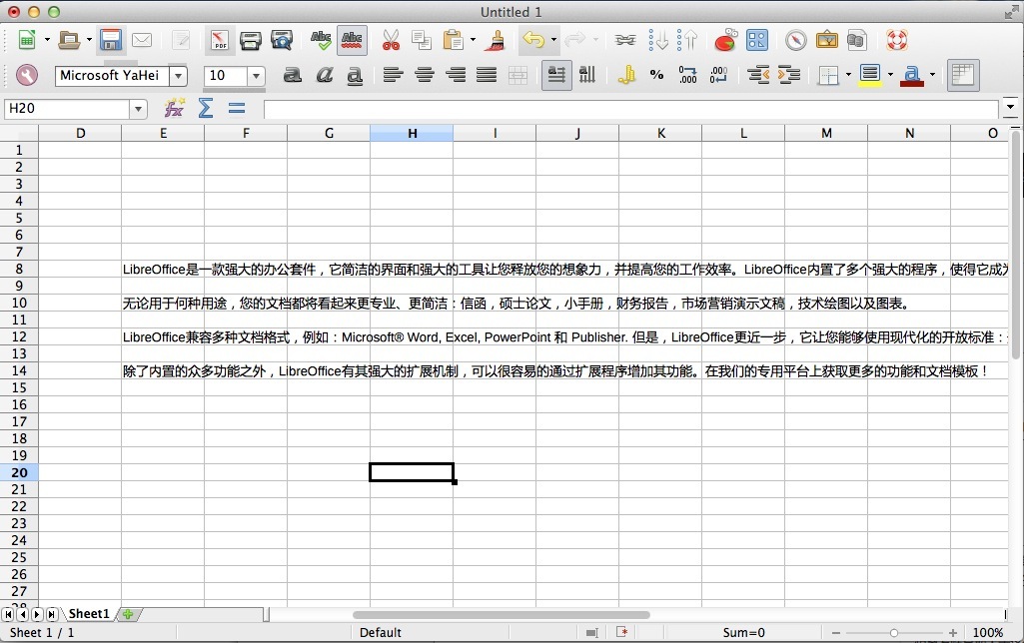Click the Open file folder icon

click(x=69, y=41)
